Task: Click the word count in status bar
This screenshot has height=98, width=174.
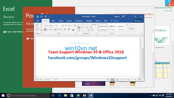Action: pyautogui.click(x=47, y=80)
